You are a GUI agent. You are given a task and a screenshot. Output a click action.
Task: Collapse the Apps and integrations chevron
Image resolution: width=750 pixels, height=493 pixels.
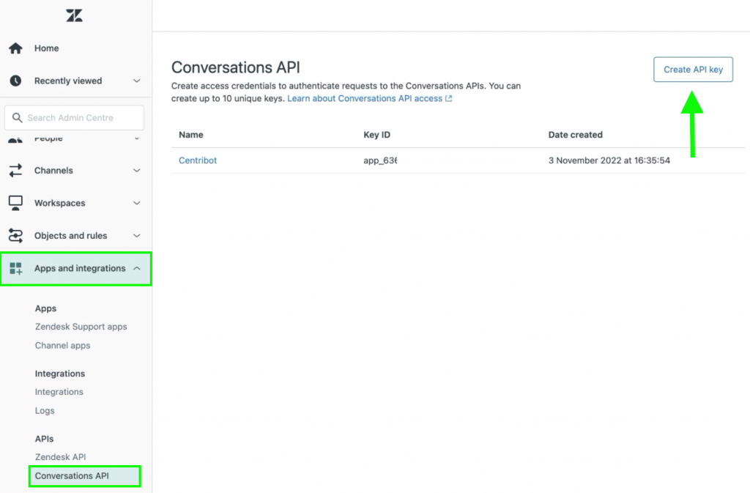pyautogui.click(x=136, y=269)
